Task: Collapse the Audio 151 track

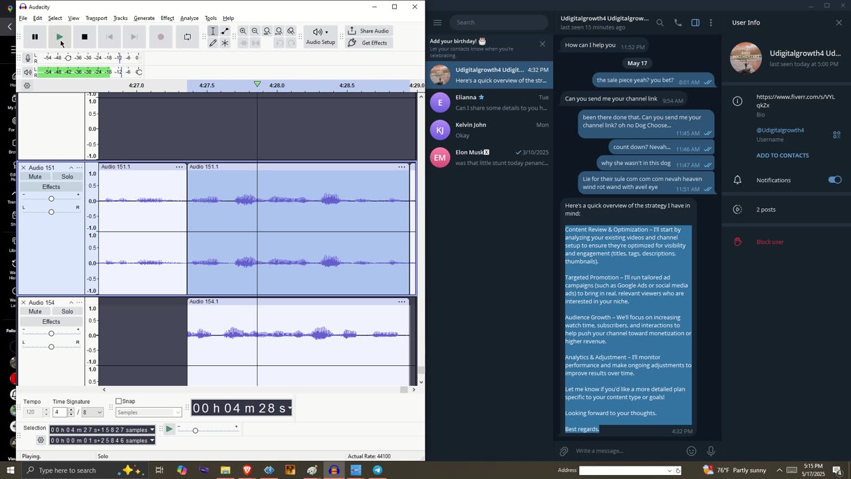Action: [71, 168]
